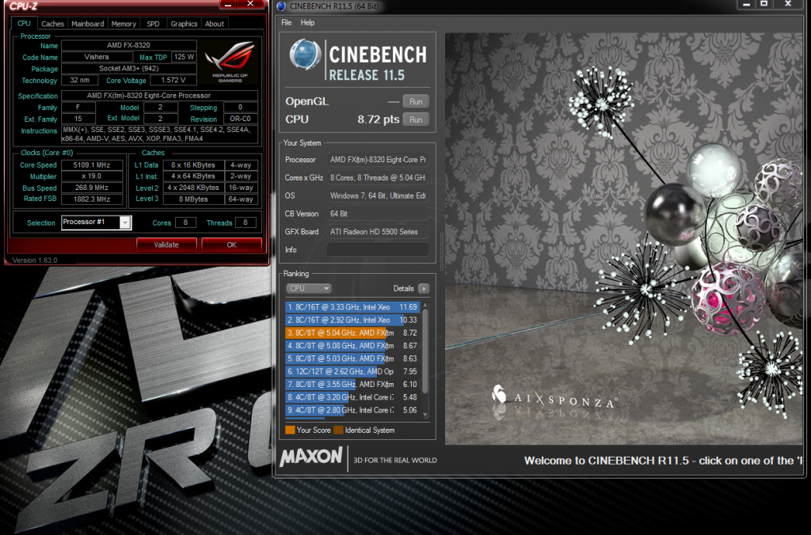The height and width of the screenshot is (535, 811).
Task: Maximize the Cinebench window
Action: point(764,4)
